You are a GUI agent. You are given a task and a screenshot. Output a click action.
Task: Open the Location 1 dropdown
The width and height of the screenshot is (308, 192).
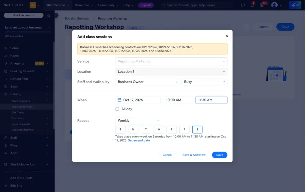pyautogui.click(x=171, y=71)
